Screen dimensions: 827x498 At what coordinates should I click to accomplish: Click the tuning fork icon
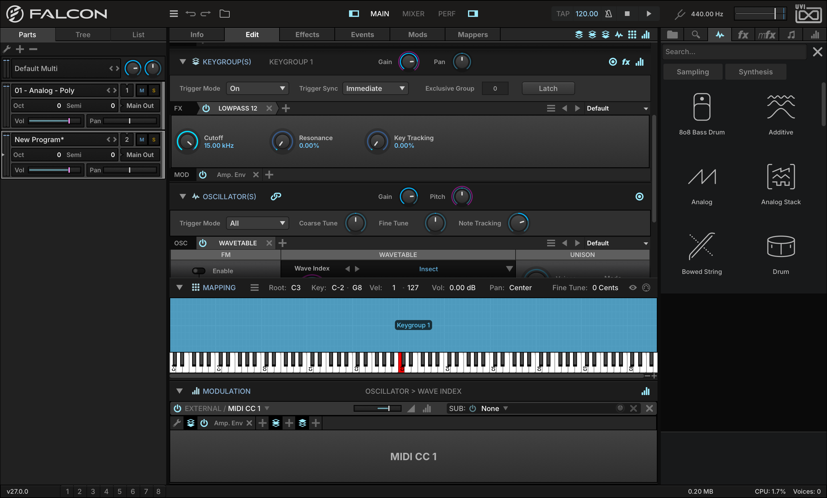tap(680, 14)
